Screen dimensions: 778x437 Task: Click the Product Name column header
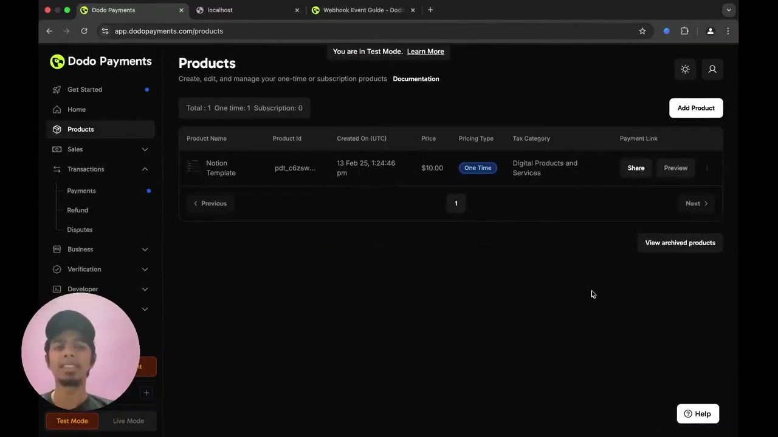(207, 138)
